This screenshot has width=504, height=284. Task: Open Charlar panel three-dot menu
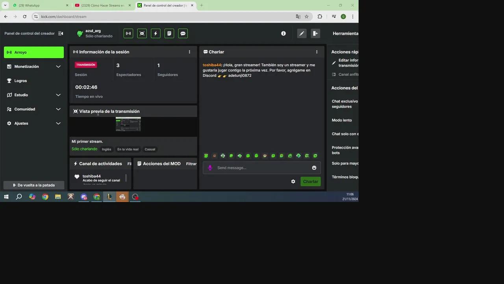[317, 52]
